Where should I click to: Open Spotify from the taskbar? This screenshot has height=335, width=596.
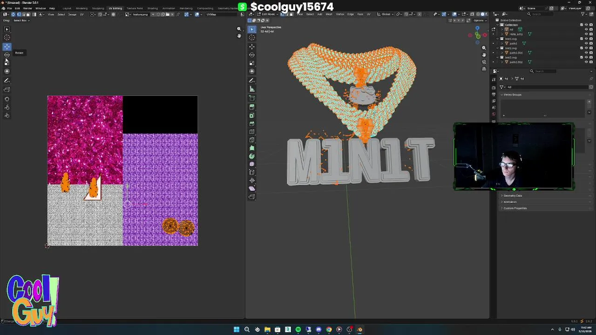(298, 329)
